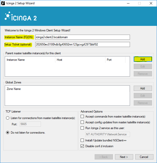Image resolution: width=157 pixels, height=163 pixels.
Task: Click the NT AUTHORITY\NetworkService user field
Action: click(108, 134)
